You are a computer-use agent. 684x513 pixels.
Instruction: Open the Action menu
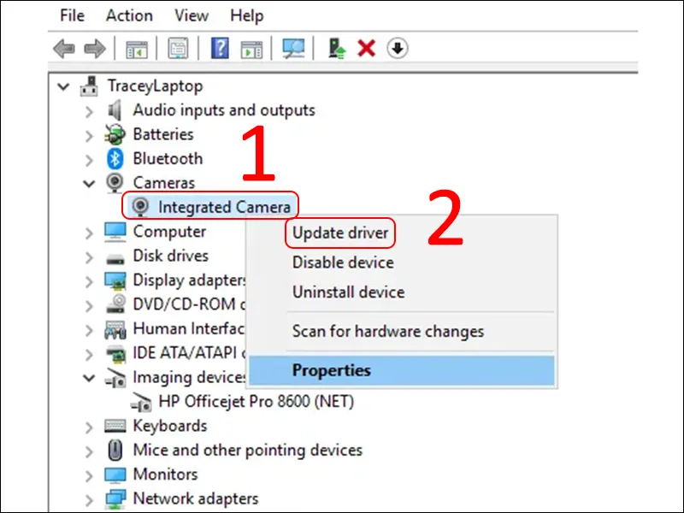point(127,15)
